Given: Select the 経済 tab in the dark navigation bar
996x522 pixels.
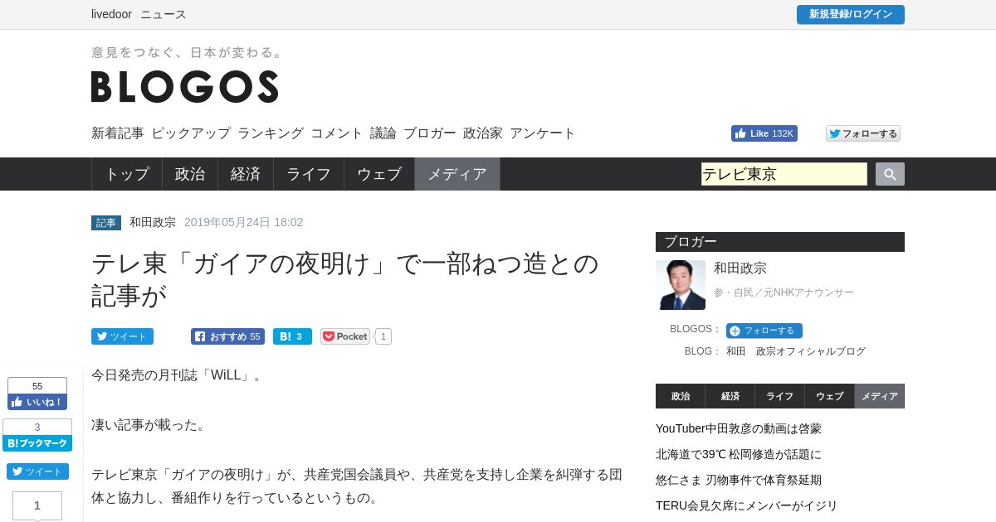Looking at the screenshot, I should pos(246,174).
